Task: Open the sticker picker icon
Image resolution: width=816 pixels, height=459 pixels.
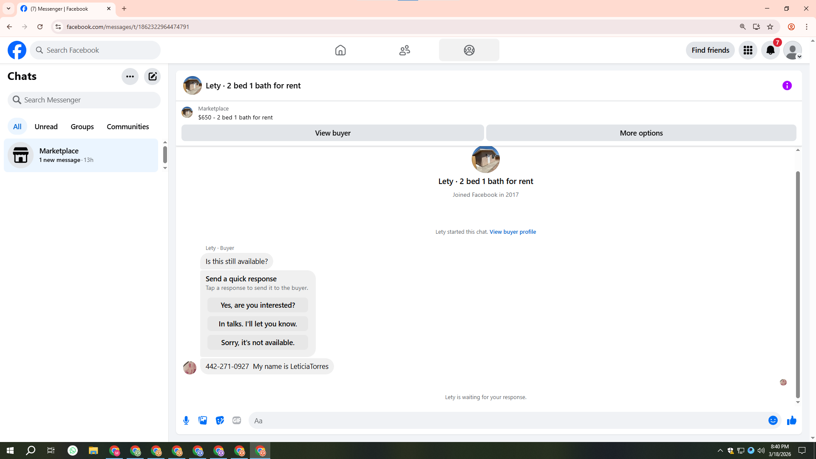Action: click(220, 420)
